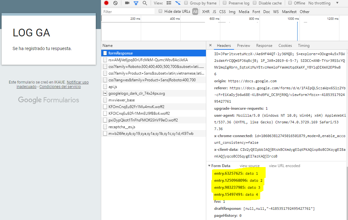Clear the network log
This screenshot has height=220, width=348.
click(x=115, y=3)
